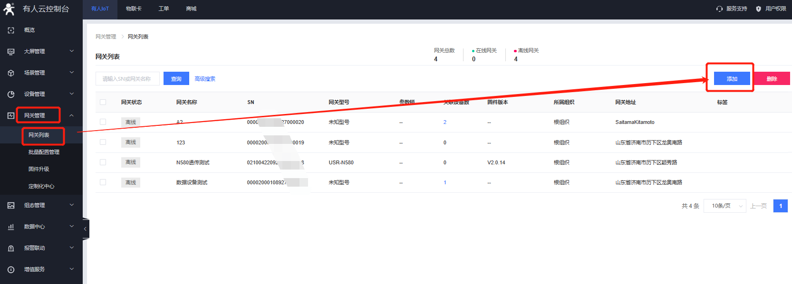Click the 数据中心 bar chart icon

[11, 227]
